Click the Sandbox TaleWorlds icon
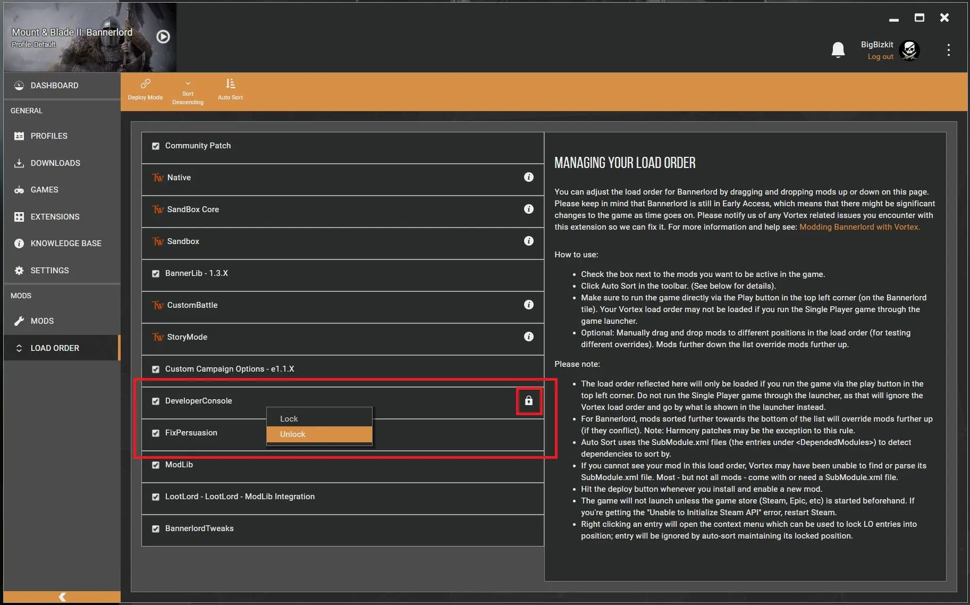Viewport: 970px width, 605px height. point(158,241)
